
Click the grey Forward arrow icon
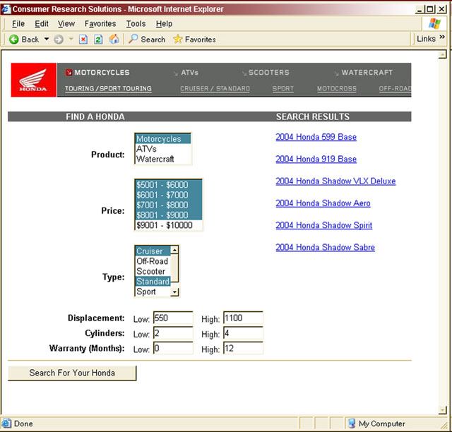tap(59, 40)
